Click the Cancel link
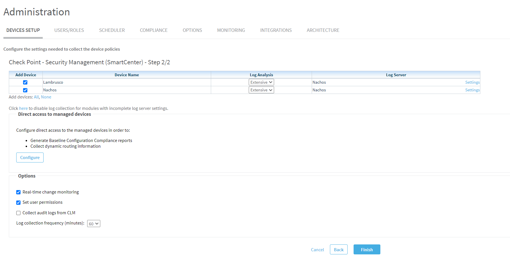510x278 pixels. (317, 250)
